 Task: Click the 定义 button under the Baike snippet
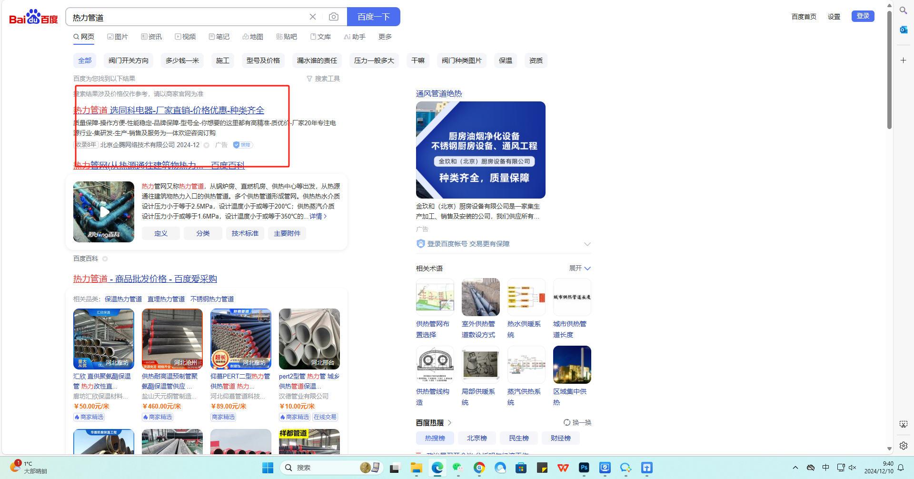point(161,233)
